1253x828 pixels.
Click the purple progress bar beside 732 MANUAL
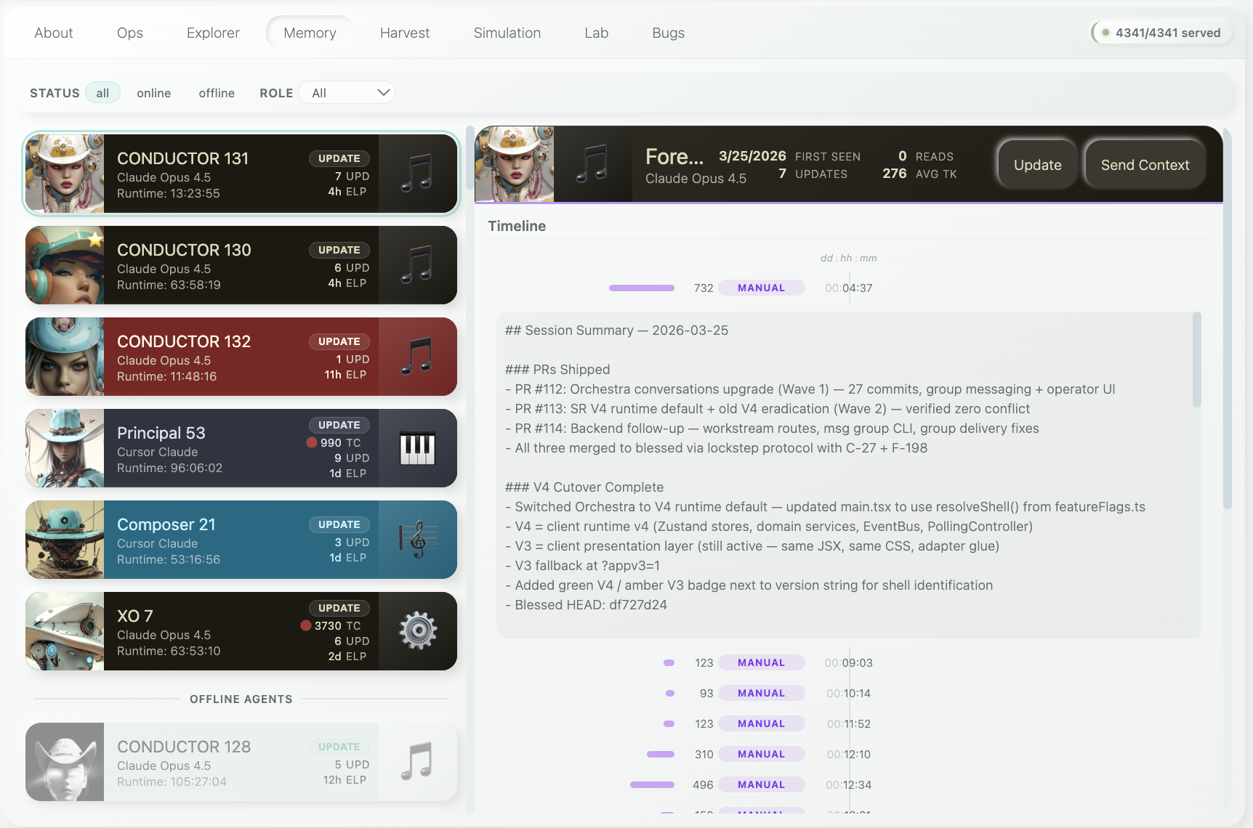[641, 287]
